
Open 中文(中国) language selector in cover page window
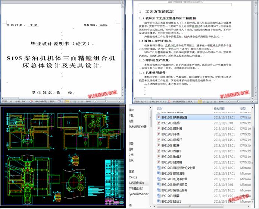41,101
